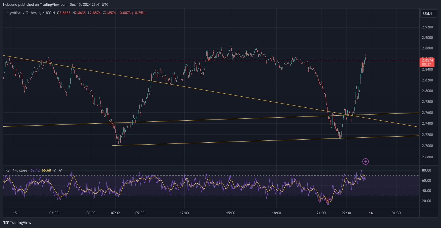Click RSI scale label 20.00
Image resolution: width=441 pixels, height=228 pixels.
tap(426, 201)
